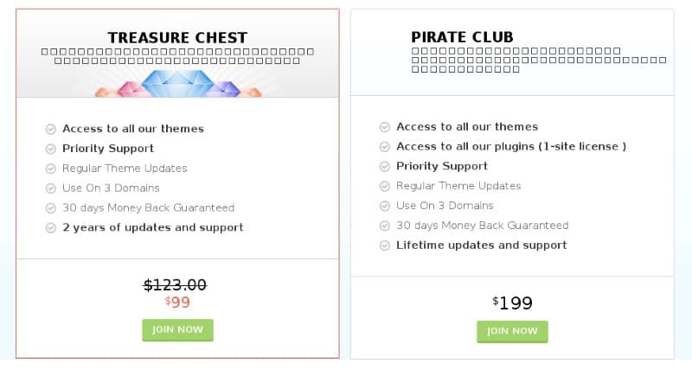This screenshot has width=692, height=370.
Task: Click 'Regular Theme Updates' in Treasure Chest list
Action: click(124, 169)
